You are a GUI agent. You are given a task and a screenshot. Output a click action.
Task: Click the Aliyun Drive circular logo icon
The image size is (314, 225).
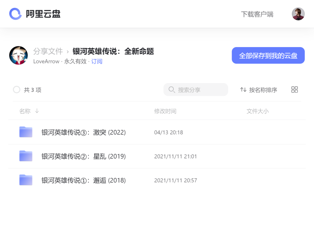click(15, 14)
